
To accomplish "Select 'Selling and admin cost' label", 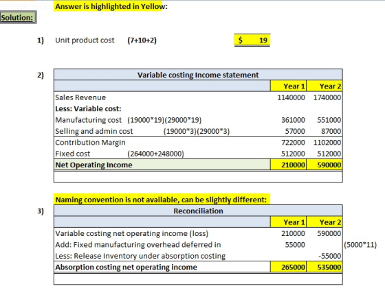I will (x=94, y=131).
